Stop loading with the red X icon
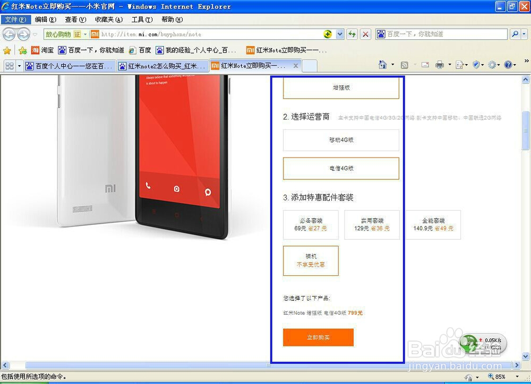Screen dimensions: 531x384 [365, 34]
